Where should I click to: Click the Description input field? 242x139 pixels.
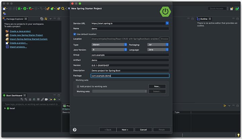click(130, 71)
